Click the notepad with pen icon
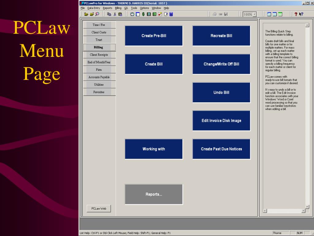Screen dimensions: 314x236 click(x=166, y=14)
